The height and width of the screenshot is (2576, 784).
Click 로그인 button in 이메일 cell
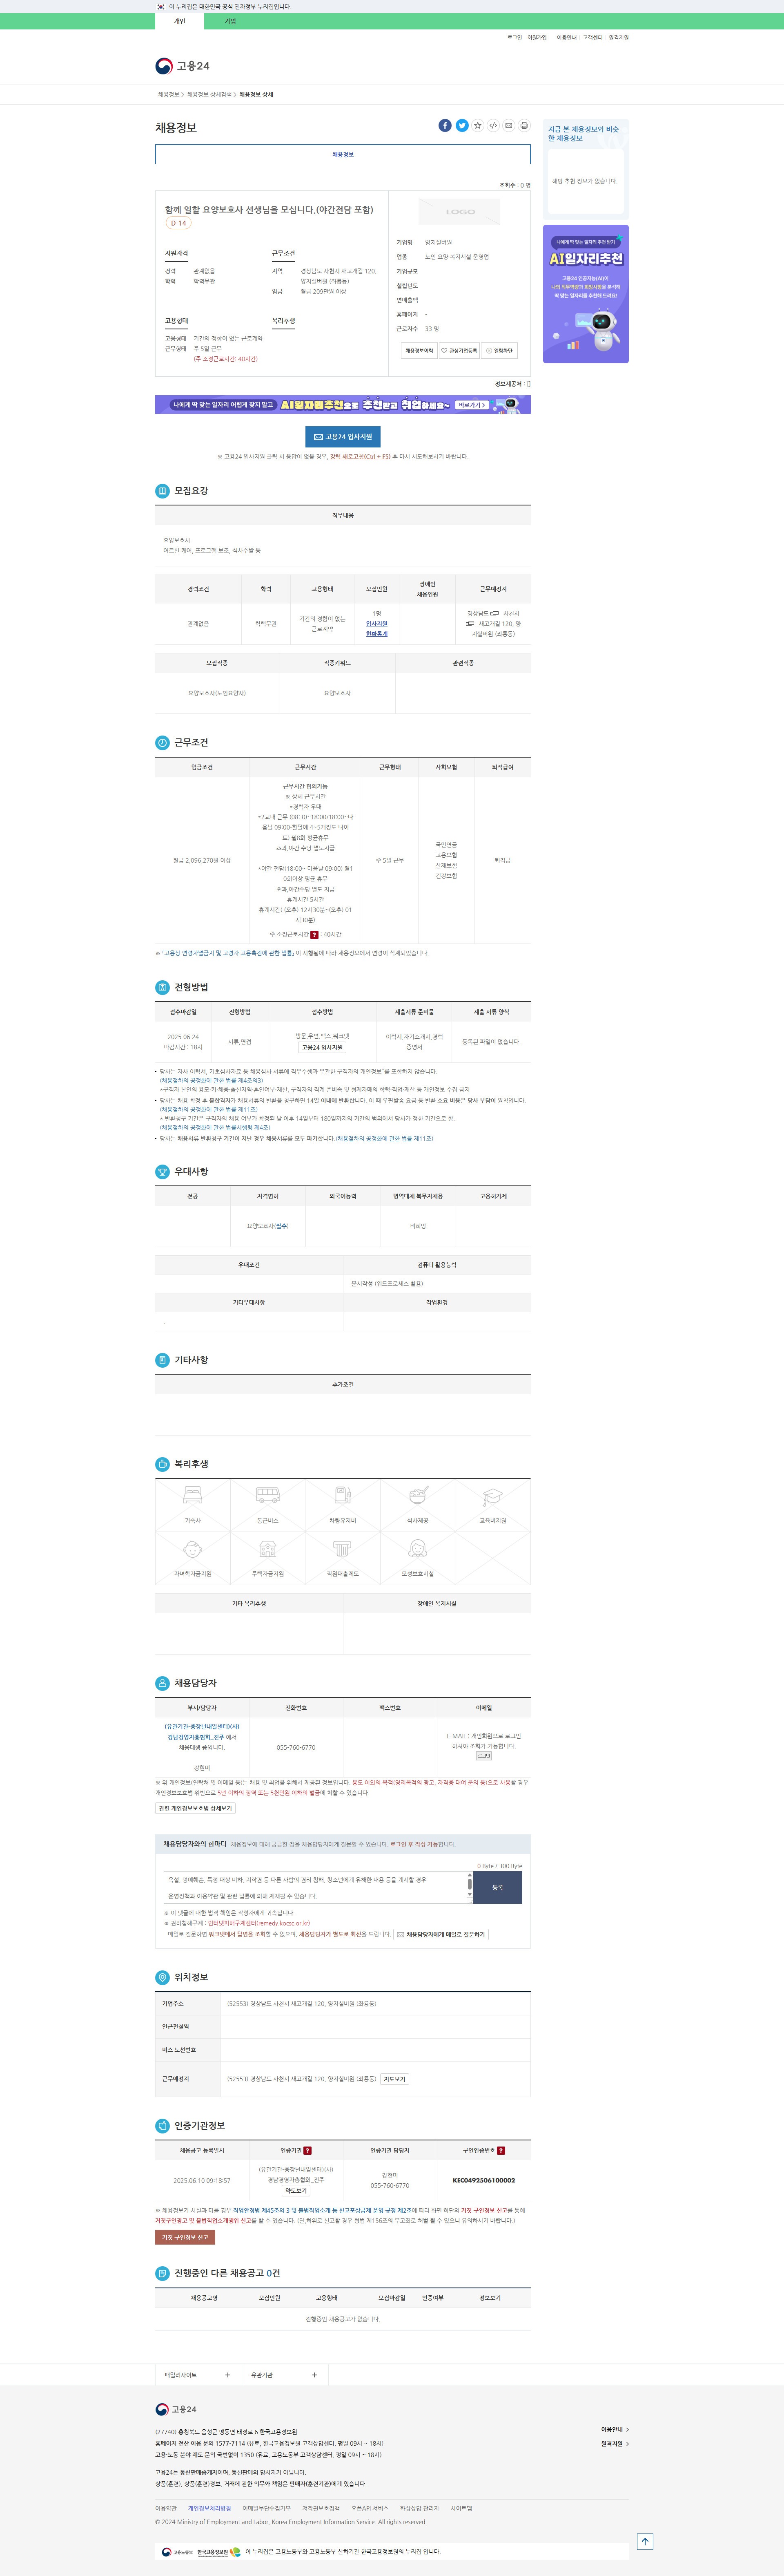[483, 1756]
